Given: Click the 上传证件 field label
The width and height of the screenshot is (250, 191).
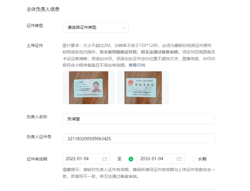Looking at the screenshot, I should (x=35, y=45).
